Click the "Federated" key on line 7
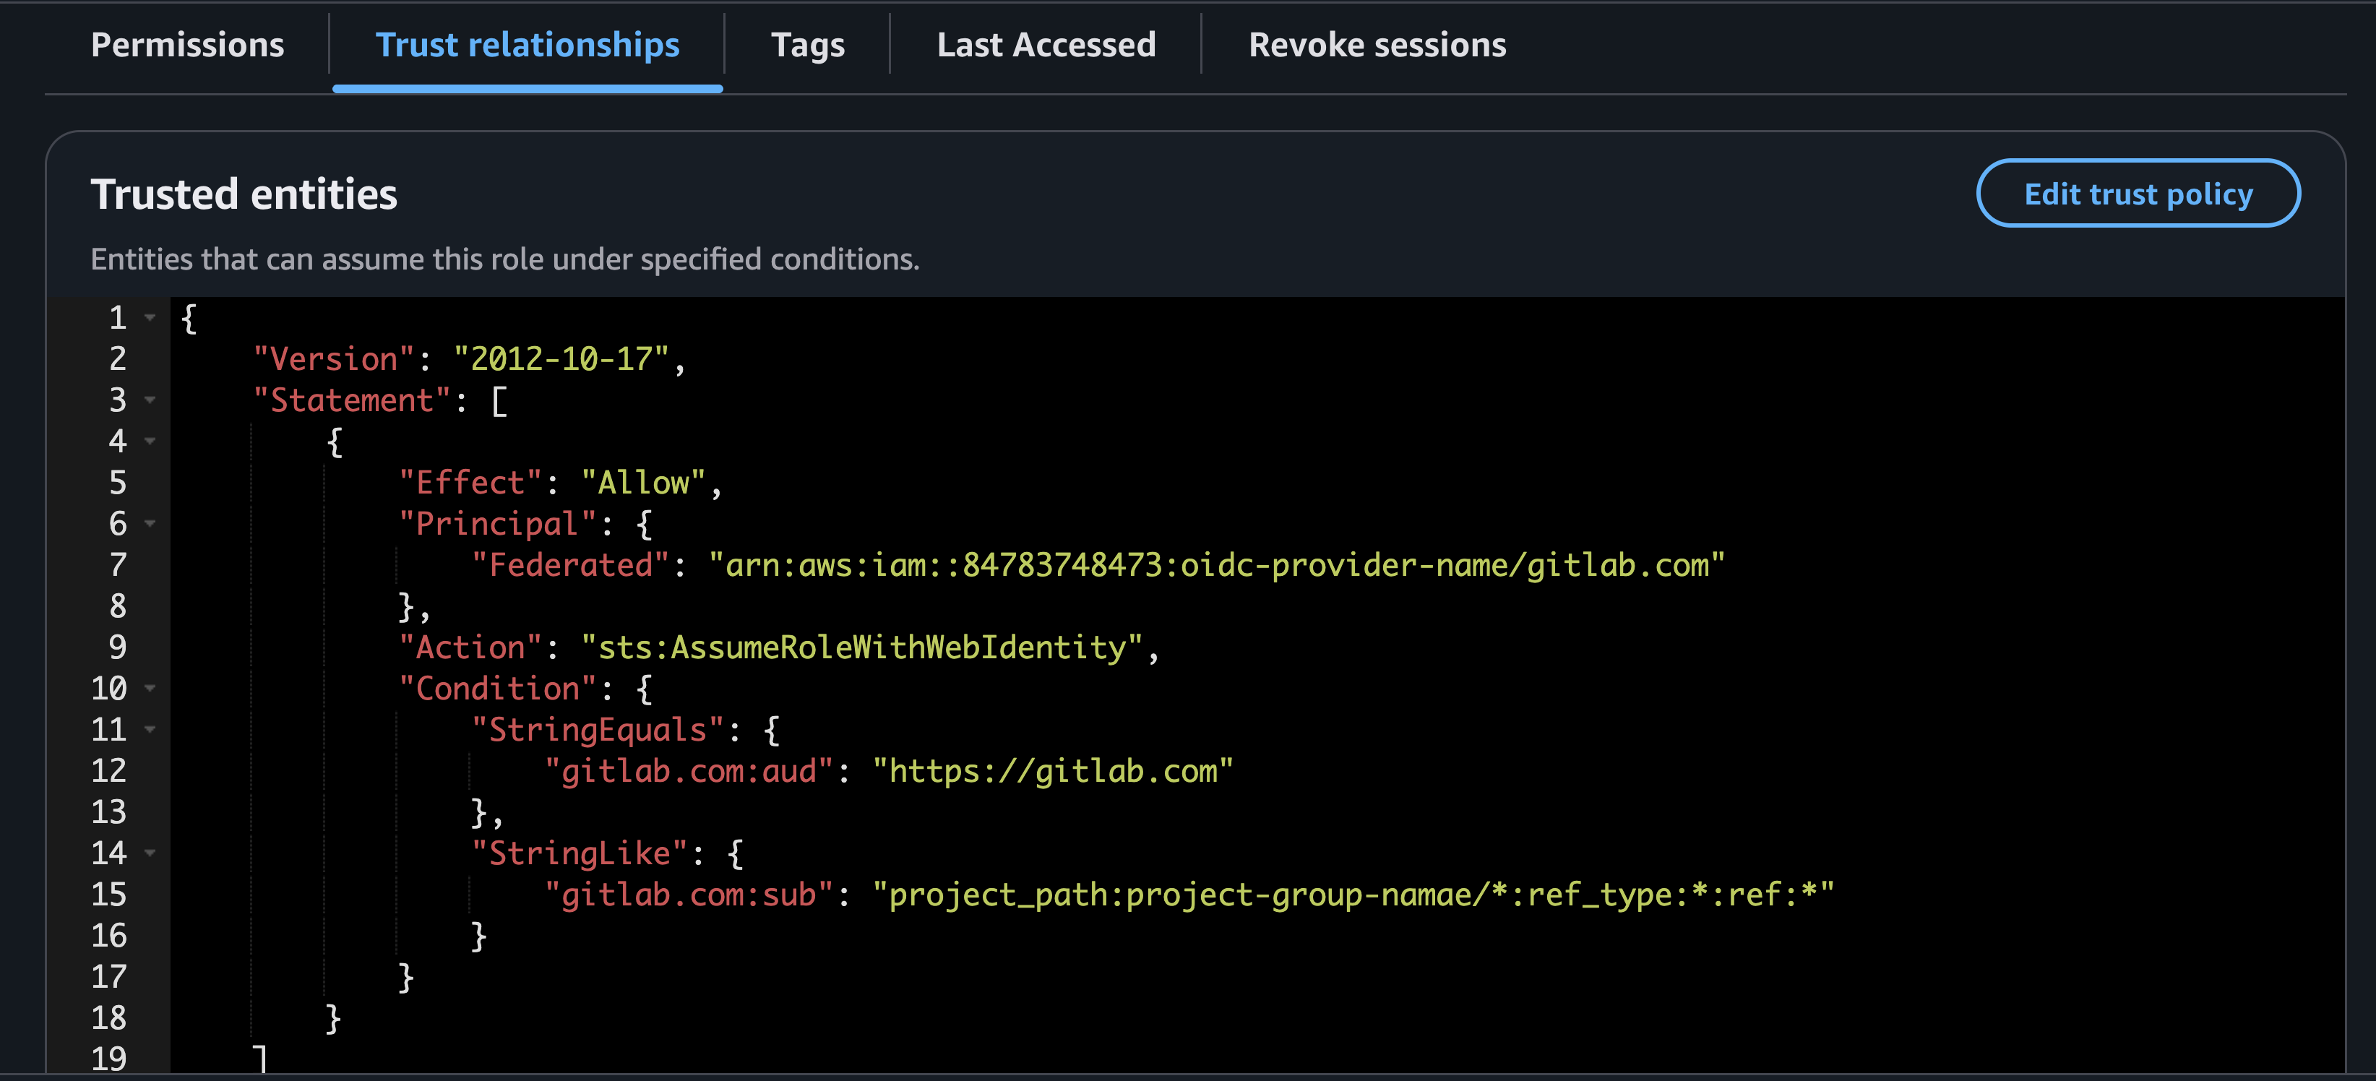 571,564
